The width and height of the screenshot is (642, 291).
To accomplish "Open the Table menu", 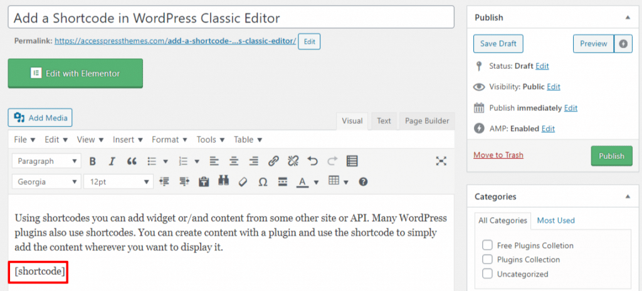I will (x=248, y=140).
